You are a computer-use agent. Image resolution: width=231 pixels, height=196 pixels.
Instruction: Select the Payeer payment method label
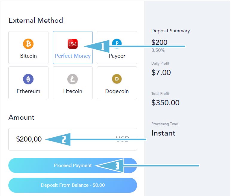117,56
